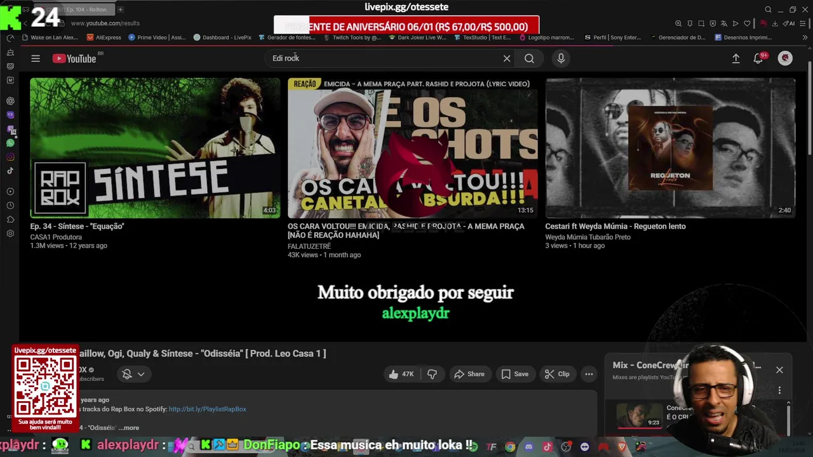Image resolution: width=813 pixels, height=457 pixels.
Task: Open the 9:23 video thumbnail in Mix playlist
Action: pyautogui.click(x=640, y=416)
